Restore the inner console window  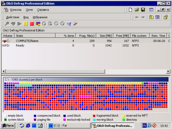[x=163, y=10]
